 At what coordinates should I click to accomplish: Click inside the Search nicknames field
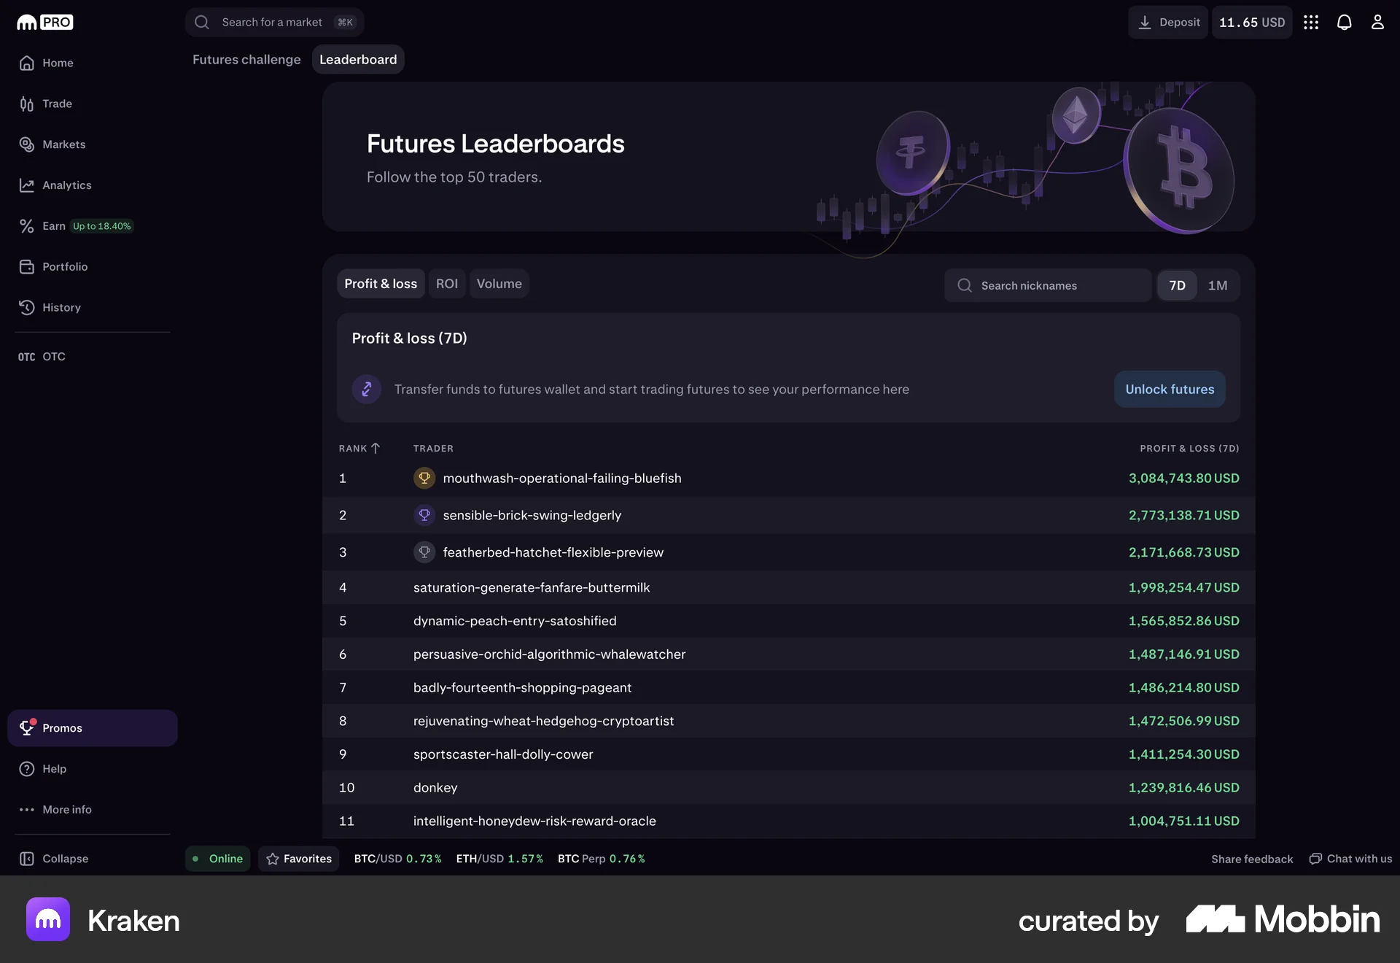click(x=1048, y=285)
